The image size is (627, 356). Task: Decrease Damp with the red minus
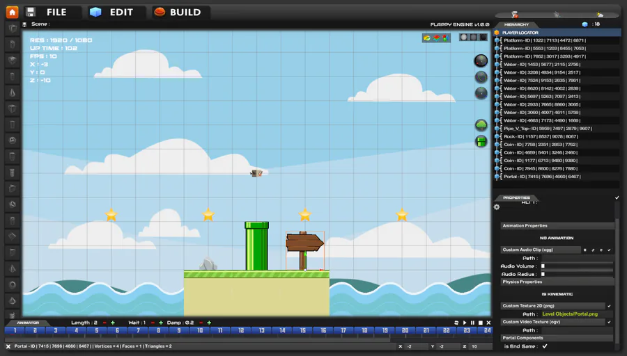201,323
